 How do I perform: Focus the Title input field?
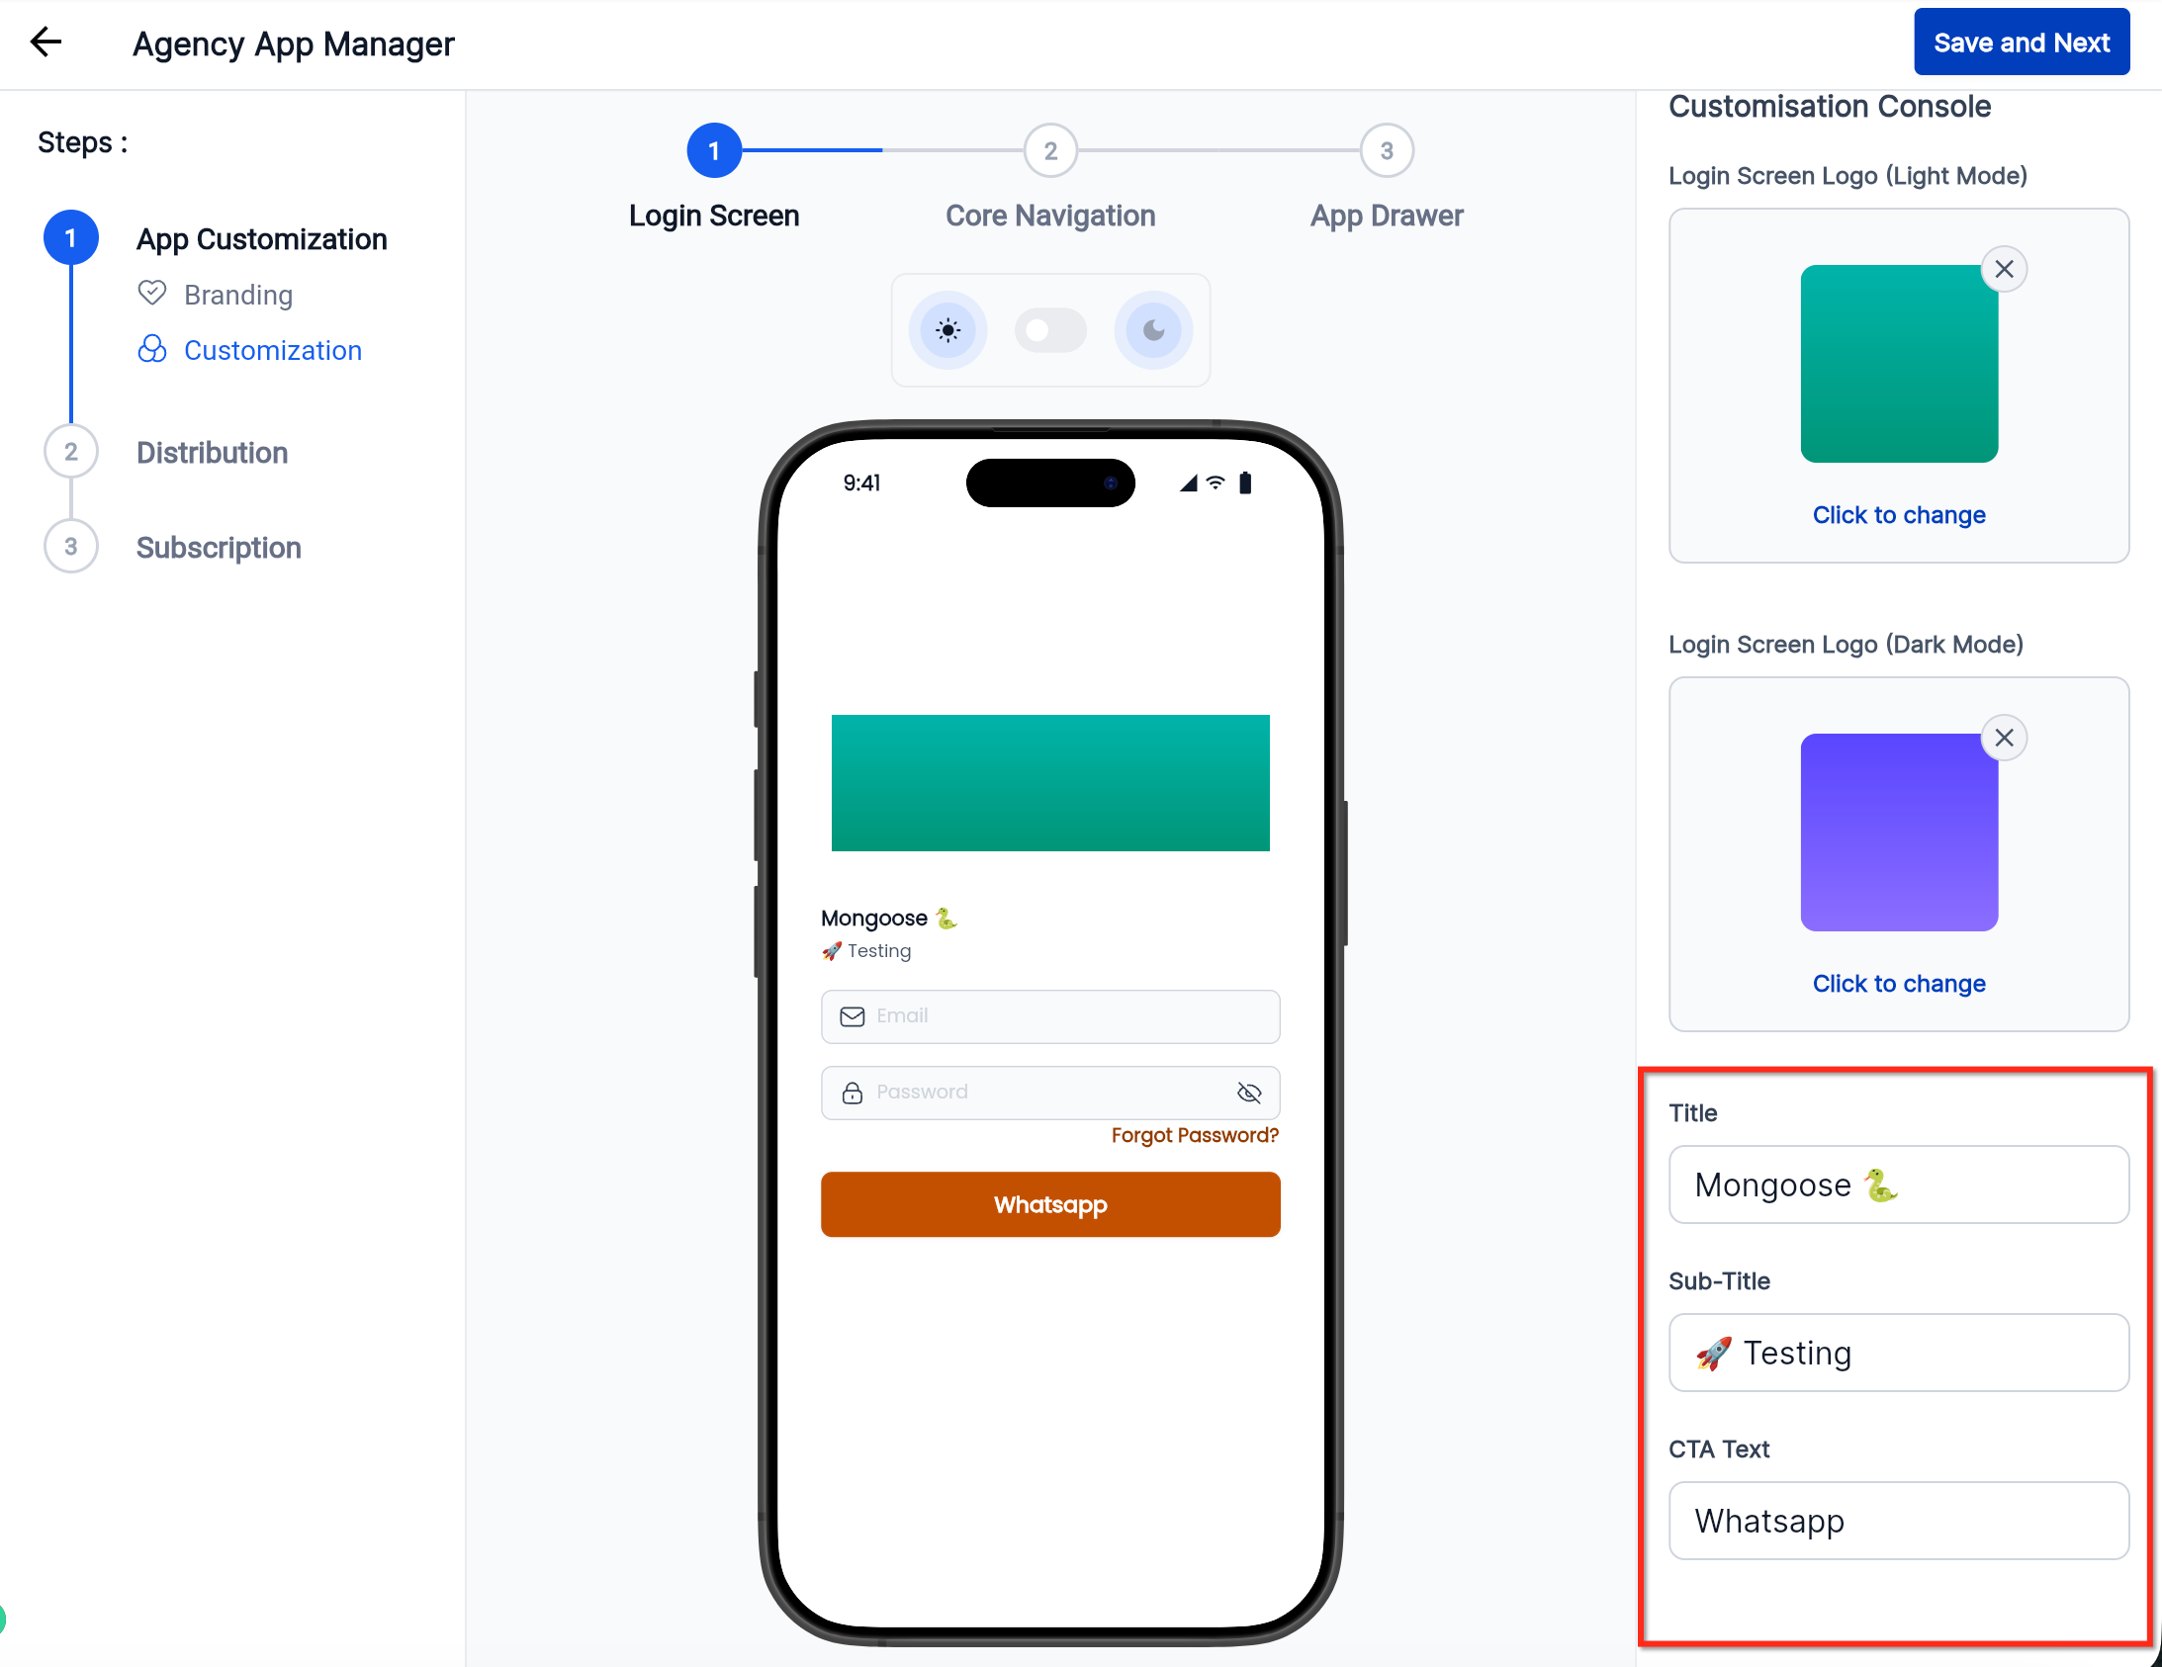[1898, 1184]
